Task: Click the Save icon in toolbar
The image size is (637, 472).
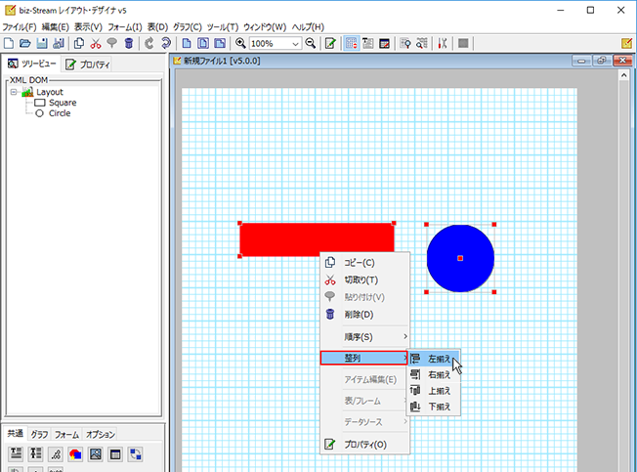Action: 42,44
